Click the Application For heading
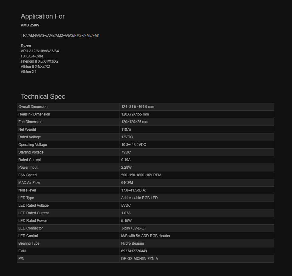 (x=43, y=16)
